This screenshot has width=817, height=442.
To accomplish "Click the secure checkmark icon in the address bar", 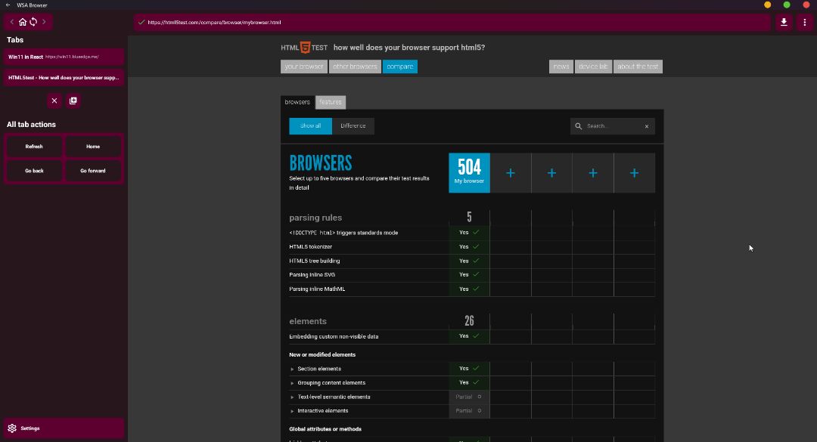I will tap(141, 23).
